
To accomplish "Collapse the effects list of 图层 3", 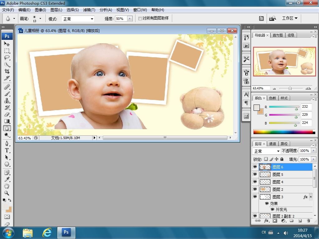I will (311, 197).
